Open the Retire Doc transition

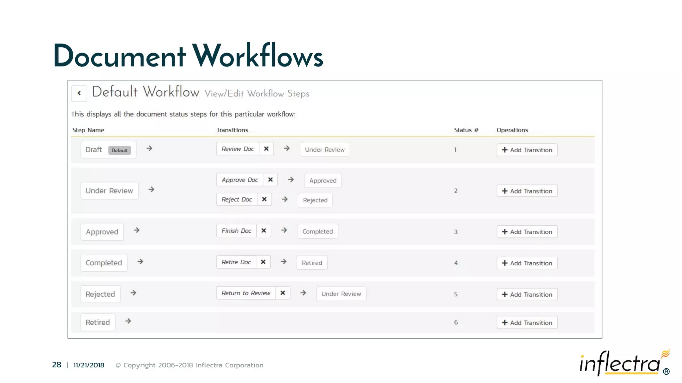(x=236, y=262)
